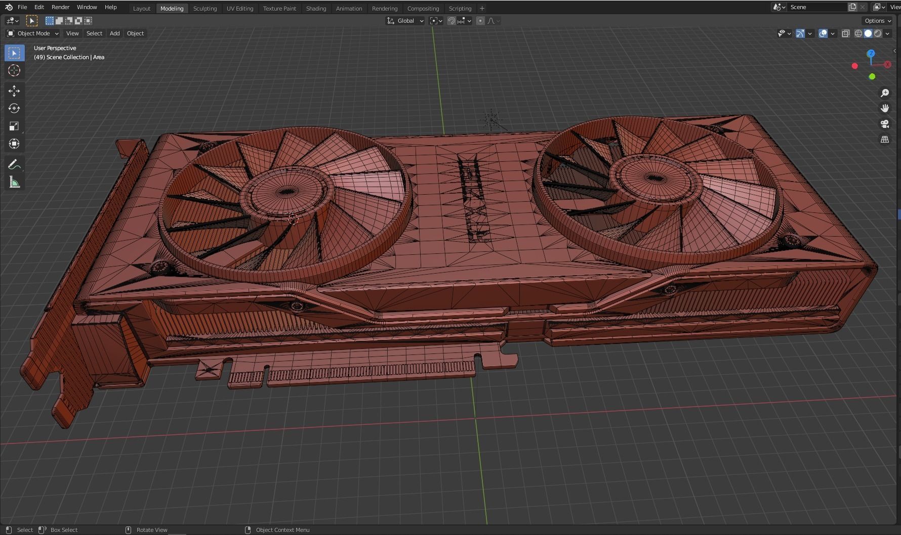The height and width of the screenshot is (535, 901).
Task: Click the add workspace plus icon
Action: point(482,8)
